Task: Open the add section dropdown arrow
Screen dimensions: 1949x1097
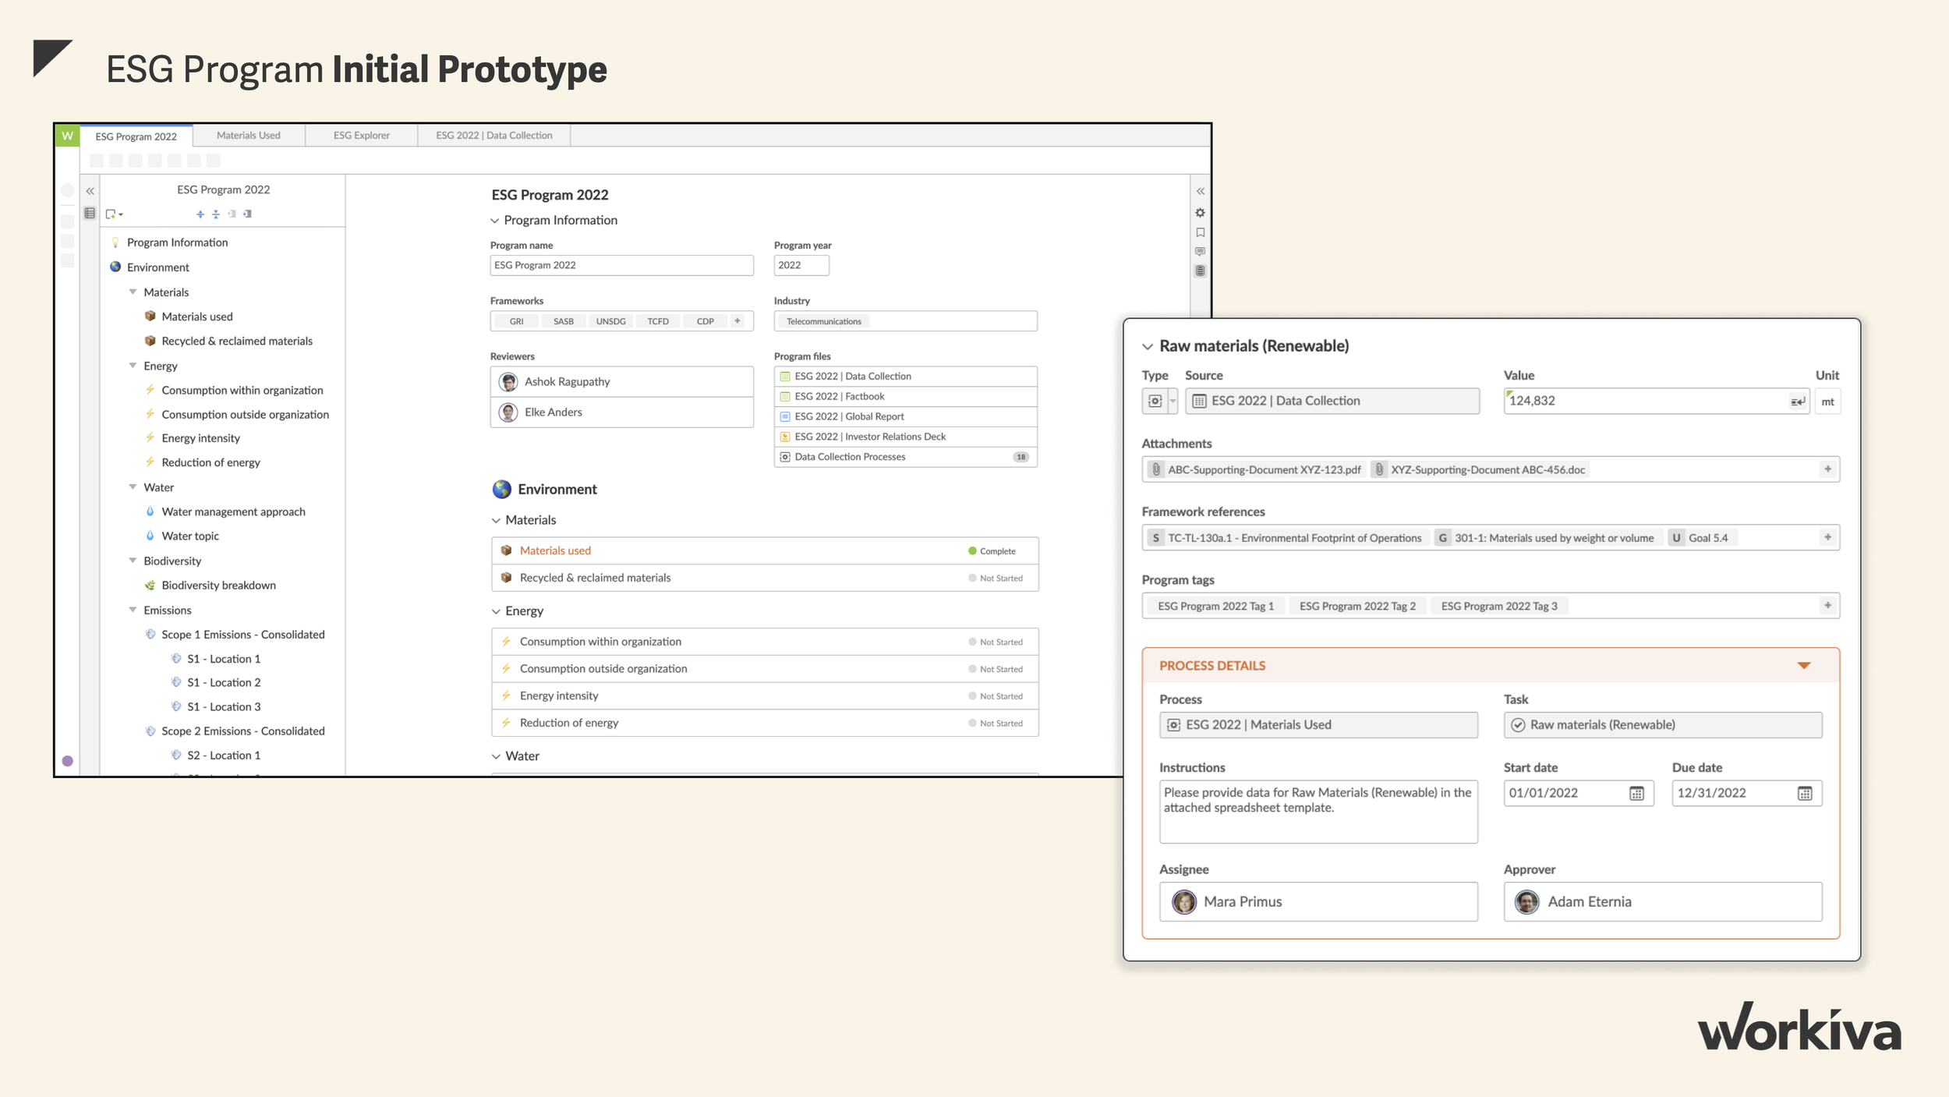Action: (121, 214)
